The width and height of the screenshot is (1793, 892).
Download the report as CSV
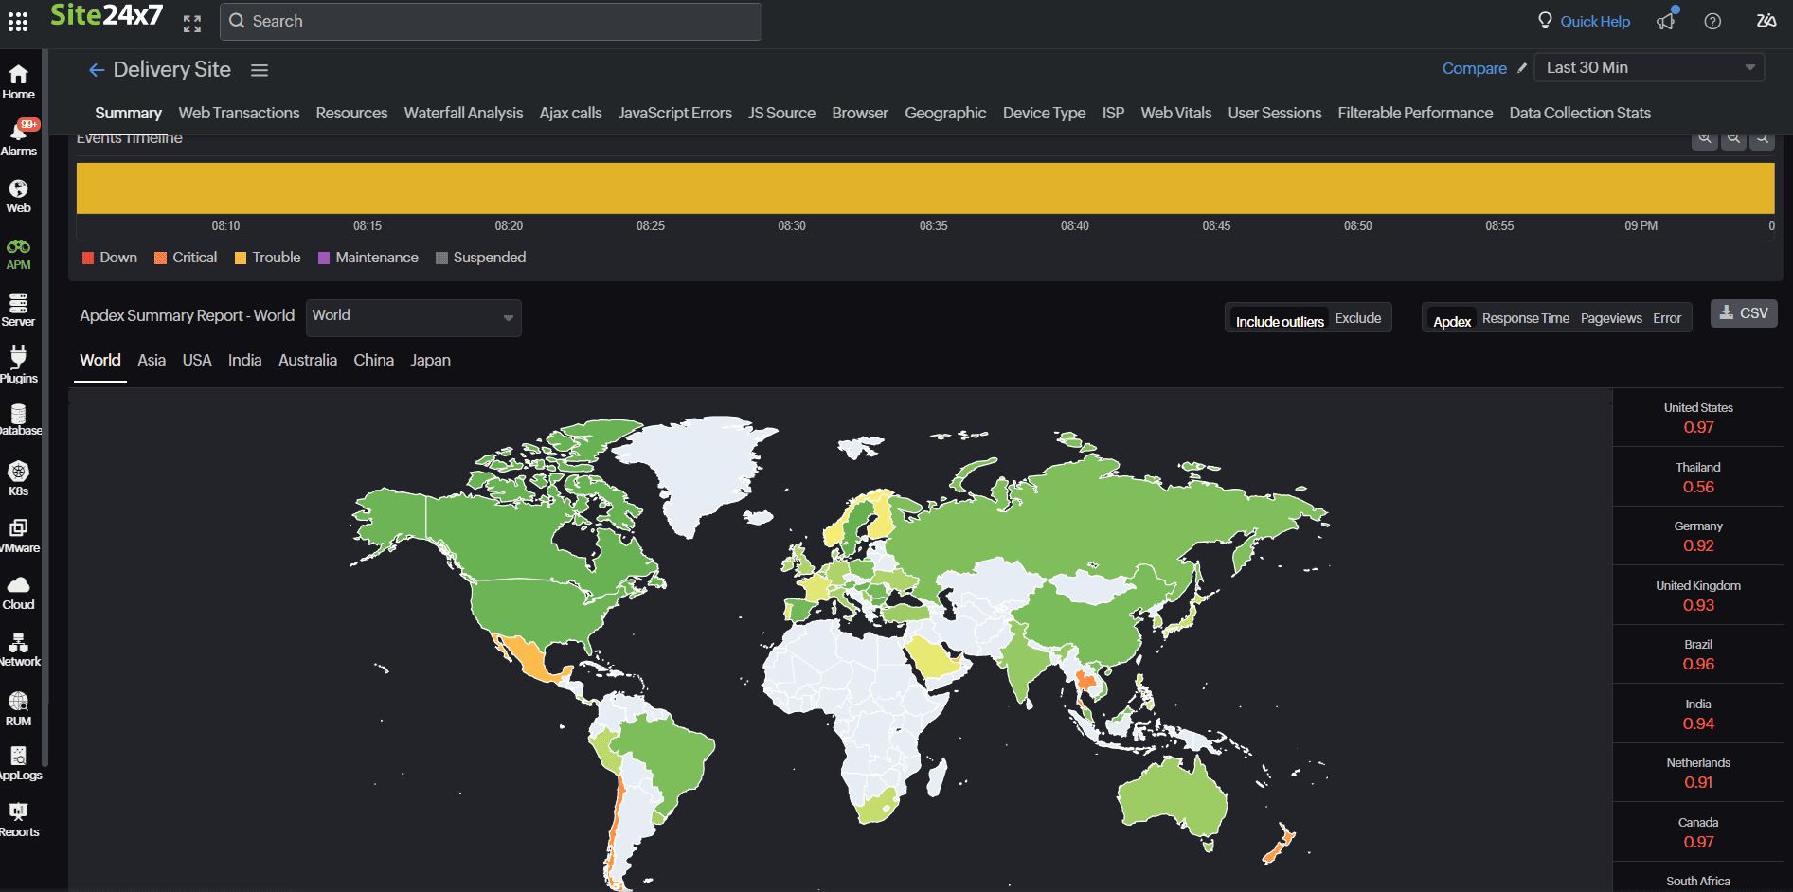1744,313
